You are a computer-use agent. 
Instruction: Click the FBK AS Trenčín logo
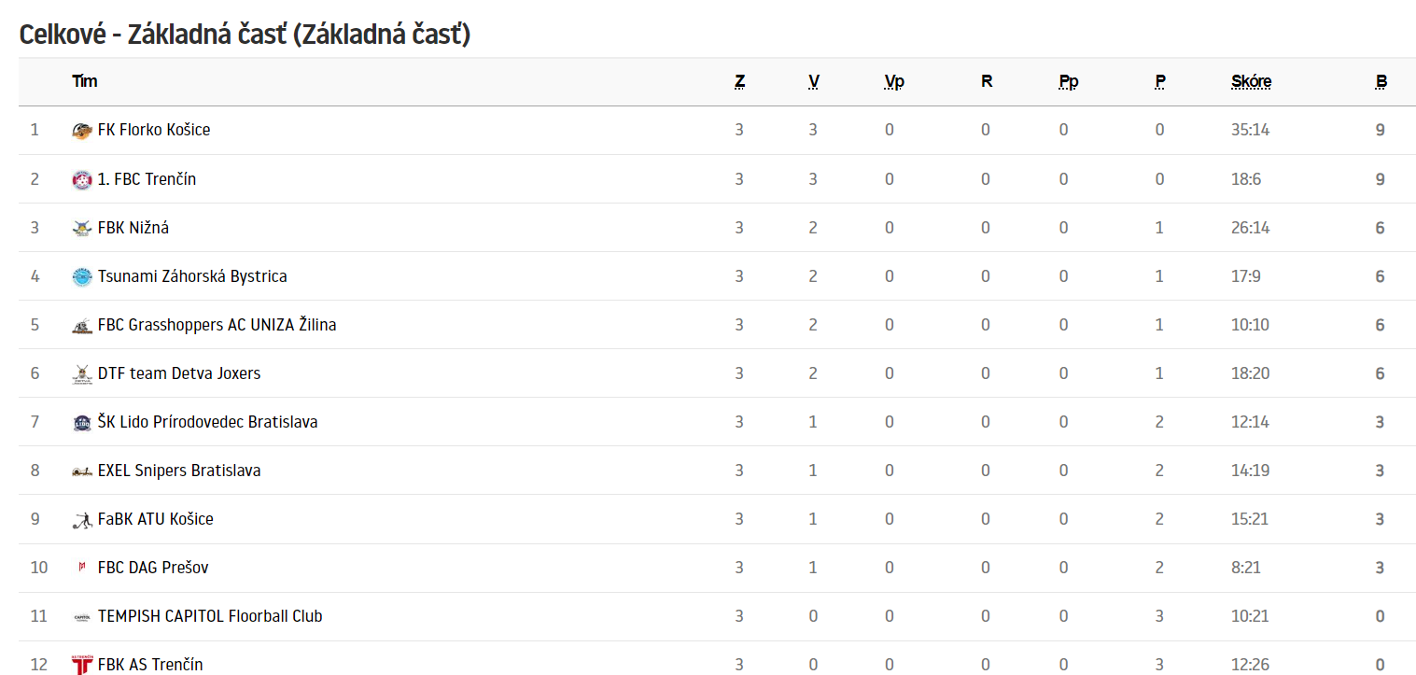(82, 665)
